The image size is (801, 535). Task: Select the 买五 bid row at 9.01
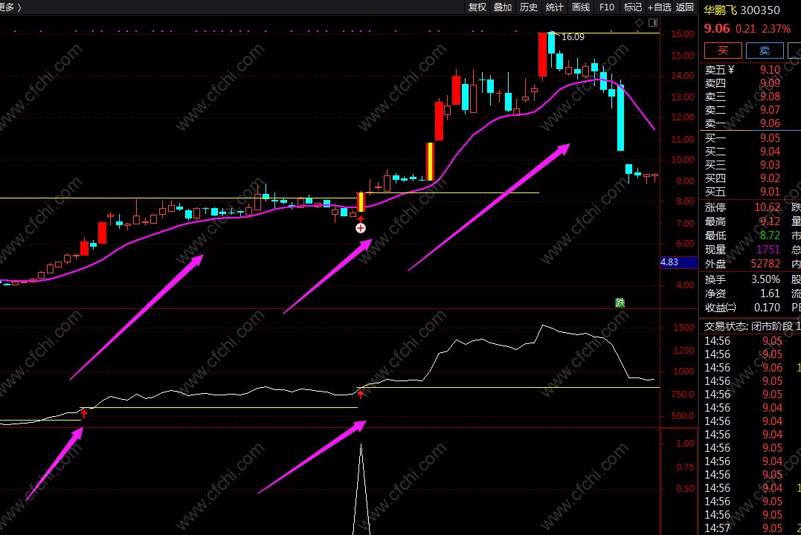(x=750, y=192)
